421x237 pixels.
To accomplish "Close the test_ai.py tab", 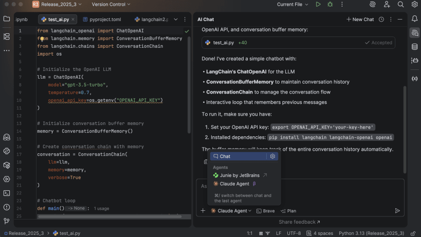I will [73, 20].
